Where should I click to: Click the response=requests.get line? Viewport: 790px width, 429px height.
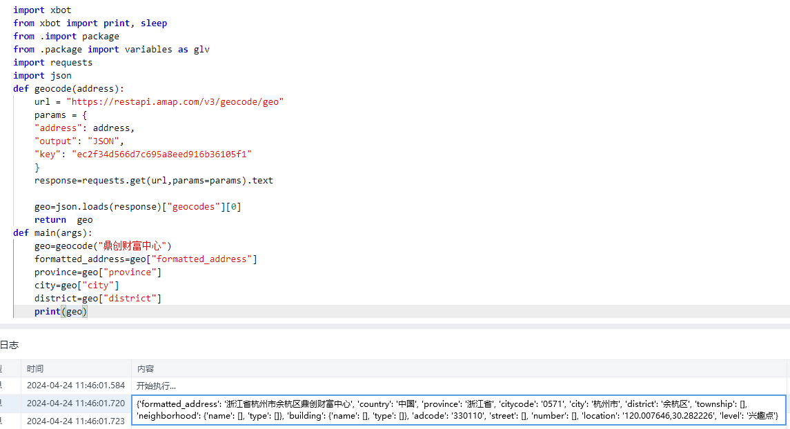point(153,181)
